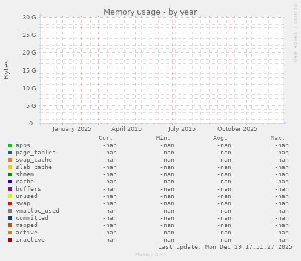Select the 'swap_cache' legend label
The height and width of the screenshot is (261, 301).
pyautogui.click(x=34, y=160)
